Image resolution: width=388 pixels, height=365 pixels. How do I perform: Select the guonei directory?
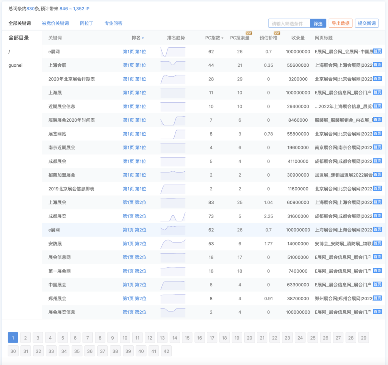pos(15,65)
